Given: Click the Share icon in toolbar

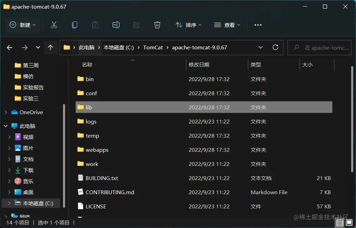Looking at the screenshot, I should tap(137, 25).
